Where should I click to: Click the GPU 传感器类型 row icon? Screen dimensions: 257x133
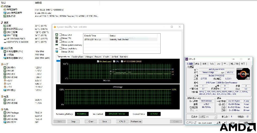5,13
